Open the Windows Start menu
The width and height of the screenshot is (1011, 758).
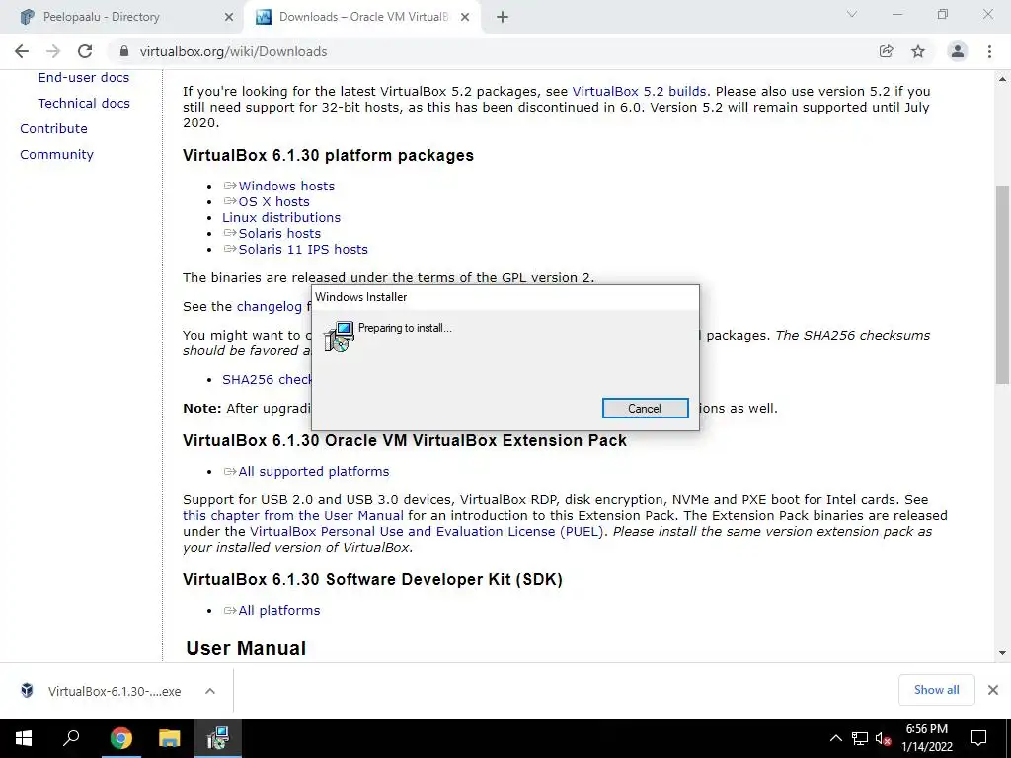(24, 738)
